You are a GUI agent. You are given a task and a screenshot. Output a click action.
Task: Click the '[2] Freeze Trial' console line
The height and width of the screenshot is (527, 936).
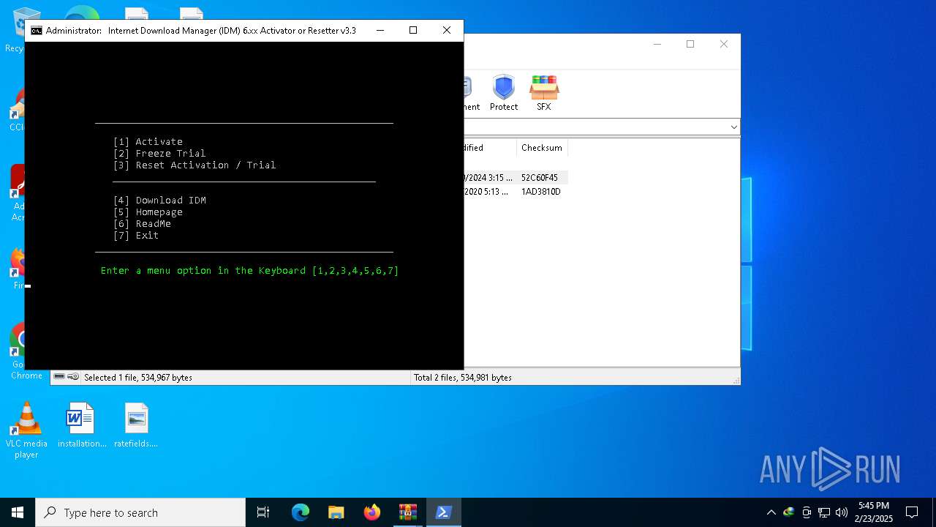(159, 154)
